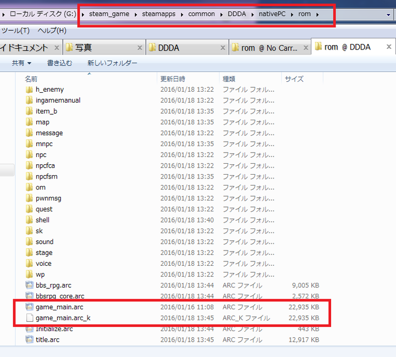The height and width of the screenshot is (357, 396).
Task: Navigate to nativePC in breadcrumb
Action: click(272, 14)
